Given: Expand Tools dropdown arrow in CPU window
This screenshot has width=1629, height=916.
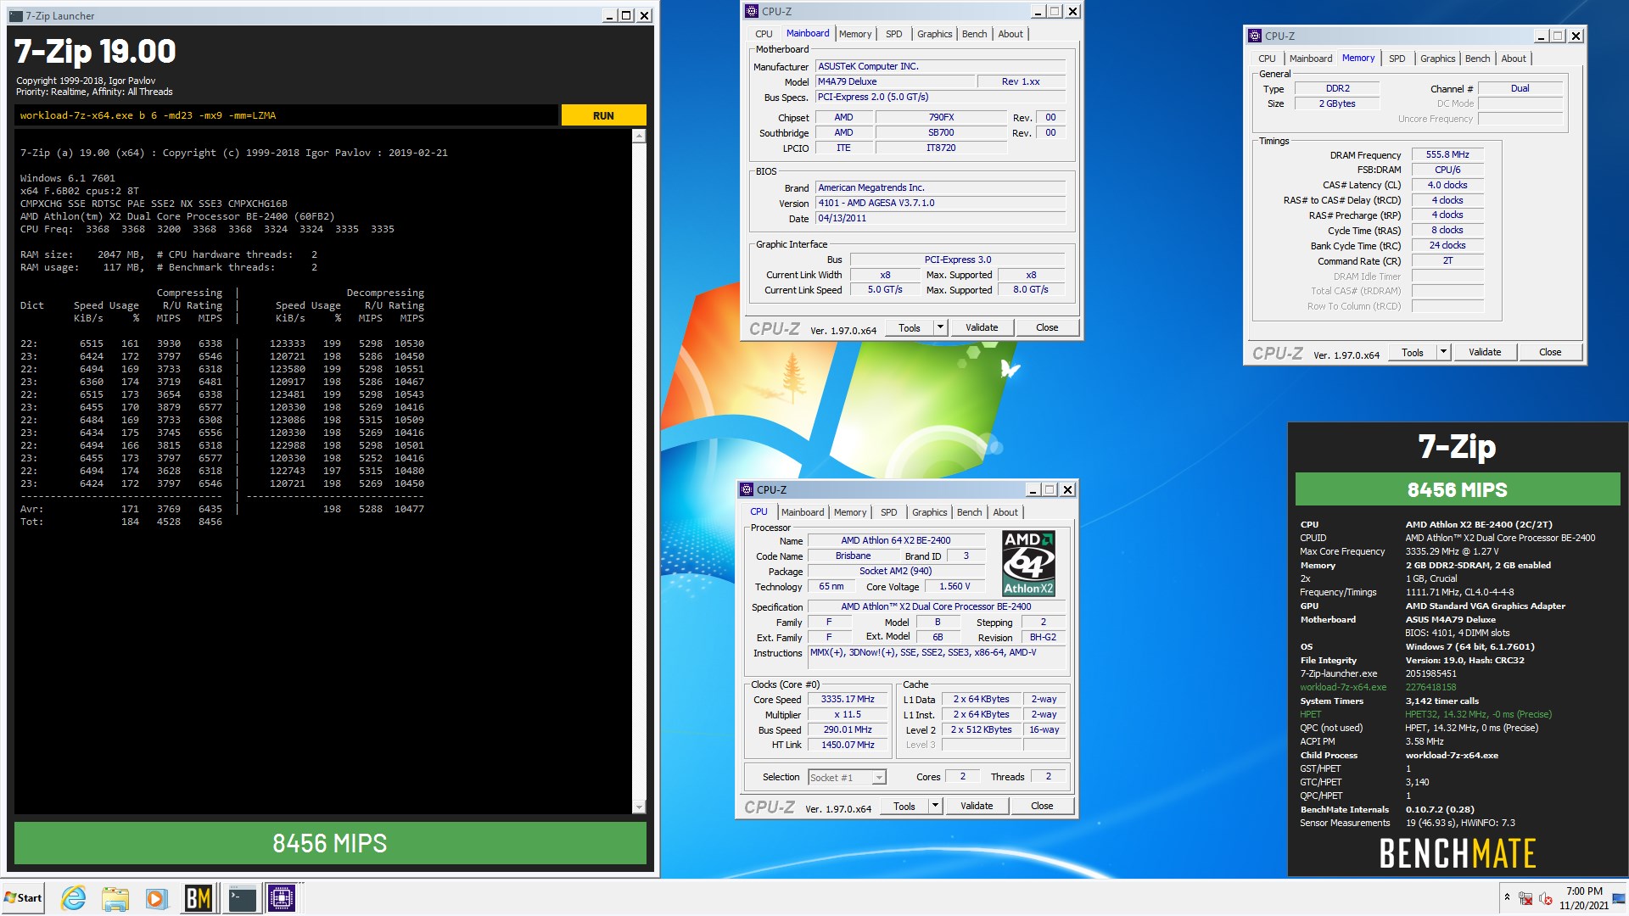Looking at the screenshot, I should point(935,806).
